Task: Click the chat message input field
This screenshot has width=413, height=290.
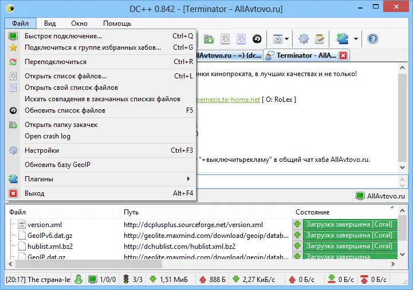Action: [298, 182]
